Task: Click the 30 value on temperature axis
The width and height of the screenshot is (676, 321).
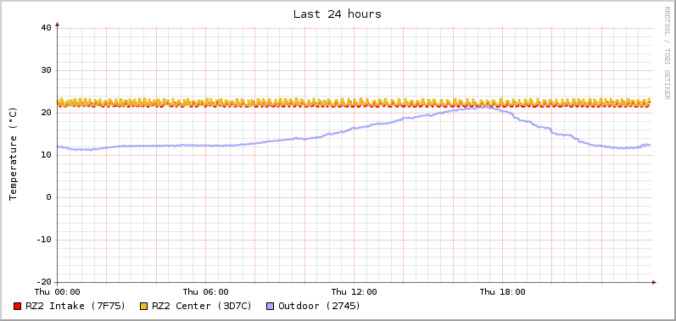Action: 46,70
